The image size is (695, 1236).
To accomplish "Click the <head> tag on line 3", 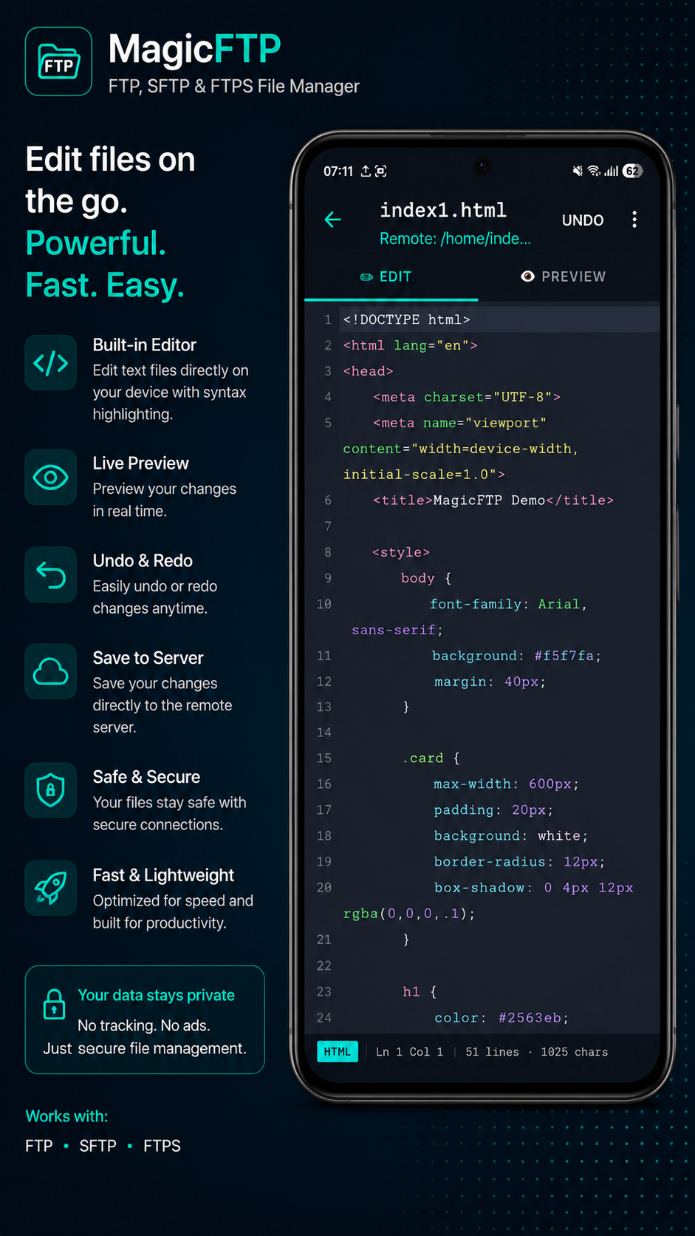I will coord(369,372).
